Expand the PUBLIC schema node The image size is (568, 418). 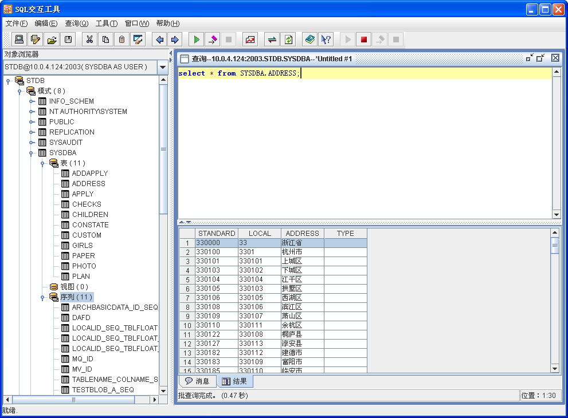(32, 122)
